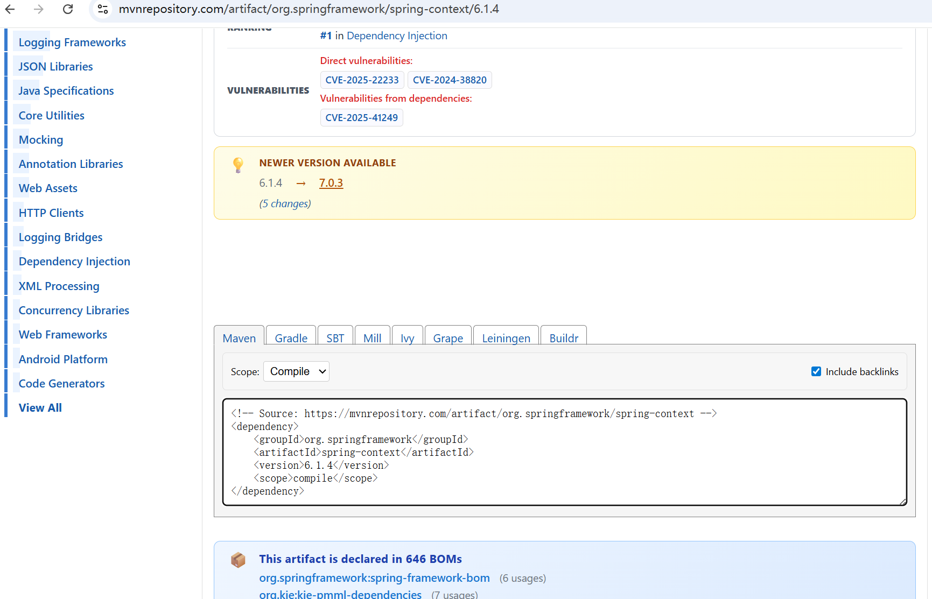Click the browser forward arrow

coord(39,9)
